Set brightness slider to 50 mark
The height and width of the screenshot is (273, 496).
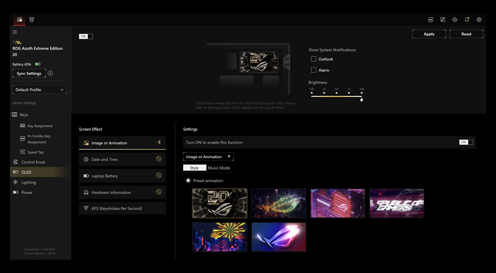pos(337,93)
